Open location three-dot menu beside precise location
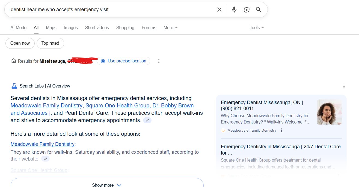Viewport: 359px width, 187px height. pos(159,61)
